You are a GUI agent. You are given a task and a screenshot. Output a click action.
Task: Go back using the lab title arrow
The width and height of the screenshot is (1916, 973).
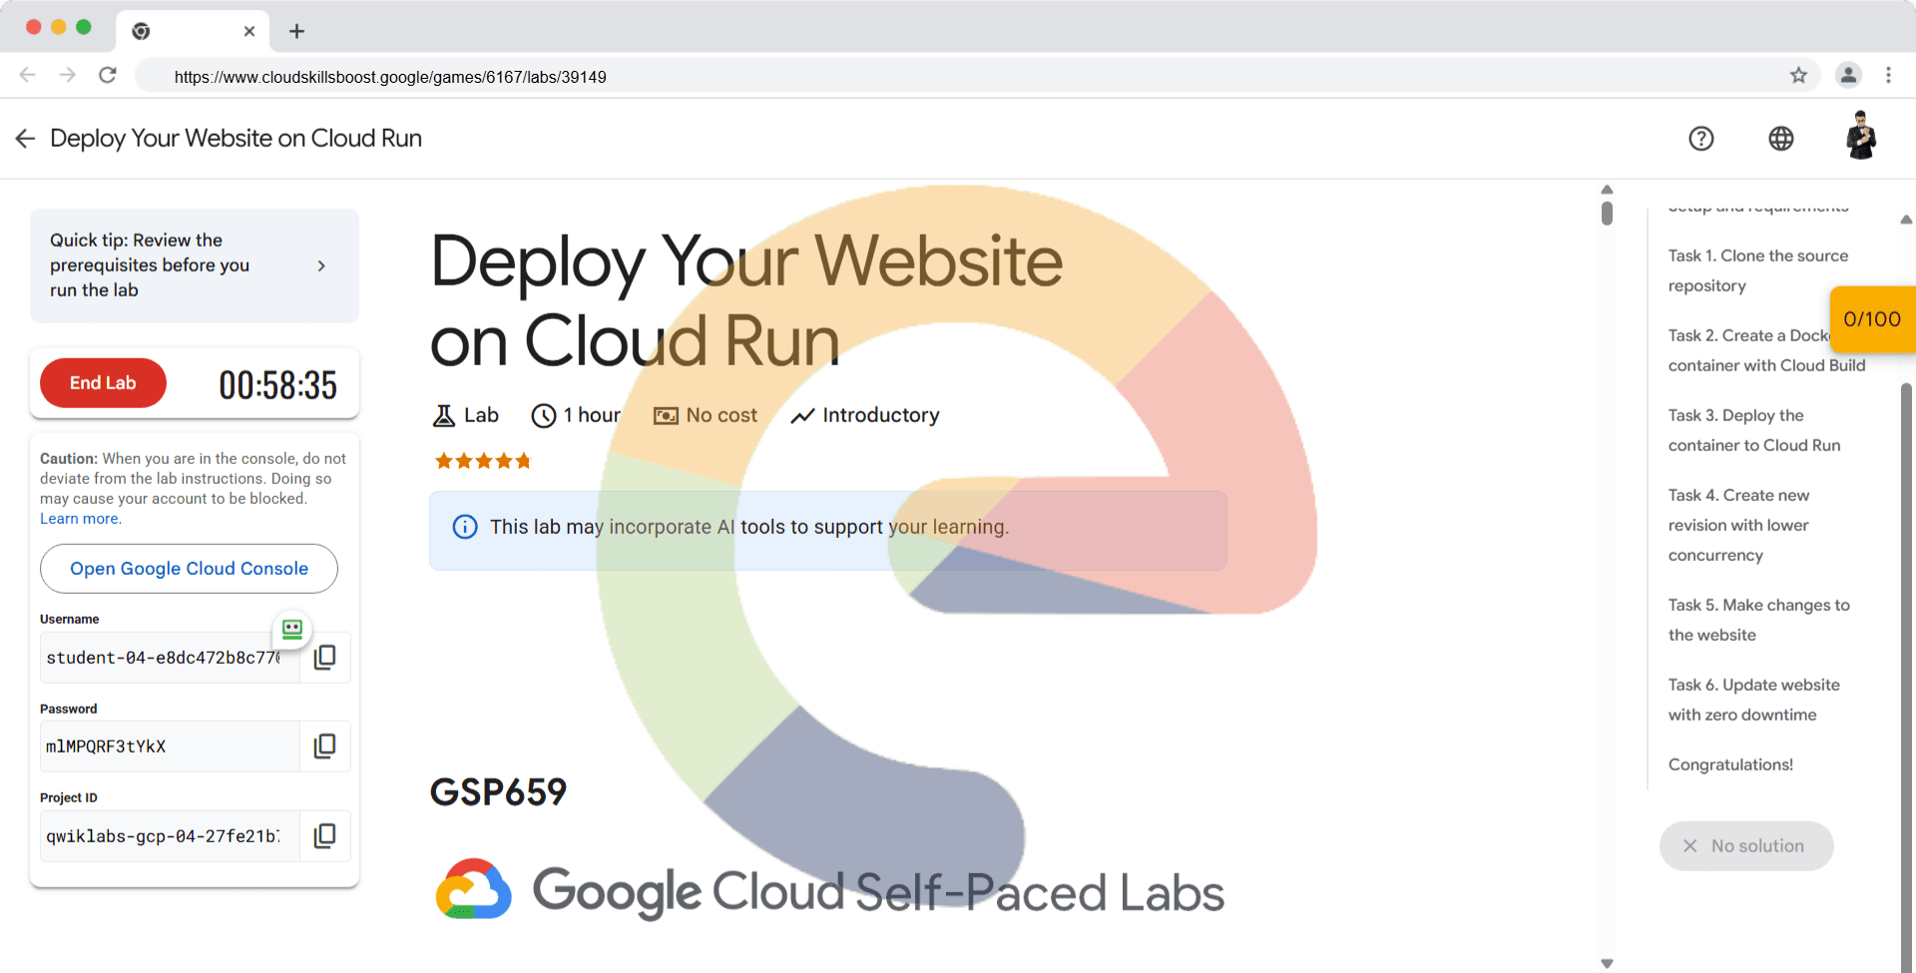25,139
